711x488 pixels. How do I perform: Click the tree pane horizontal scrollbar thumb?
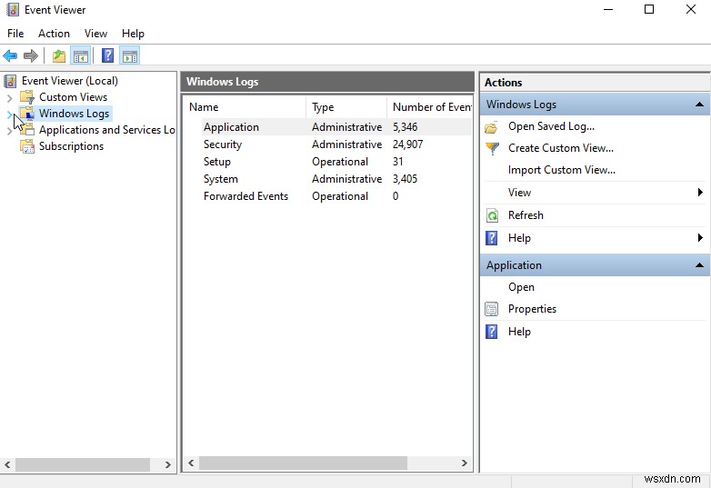click(83, 464)
